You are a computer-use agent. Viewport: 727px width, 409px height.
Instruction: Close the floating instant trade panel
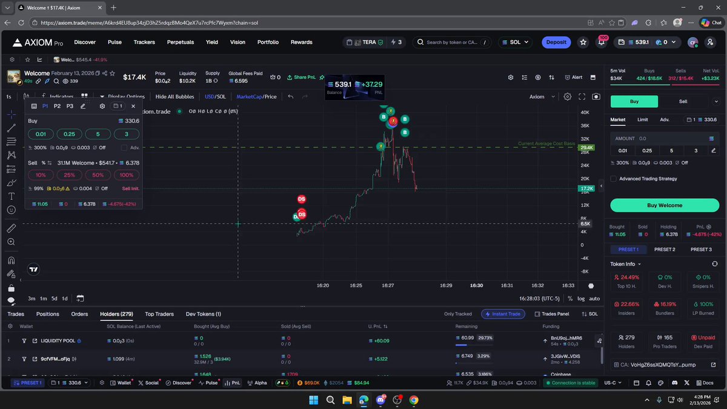[133, 106]
